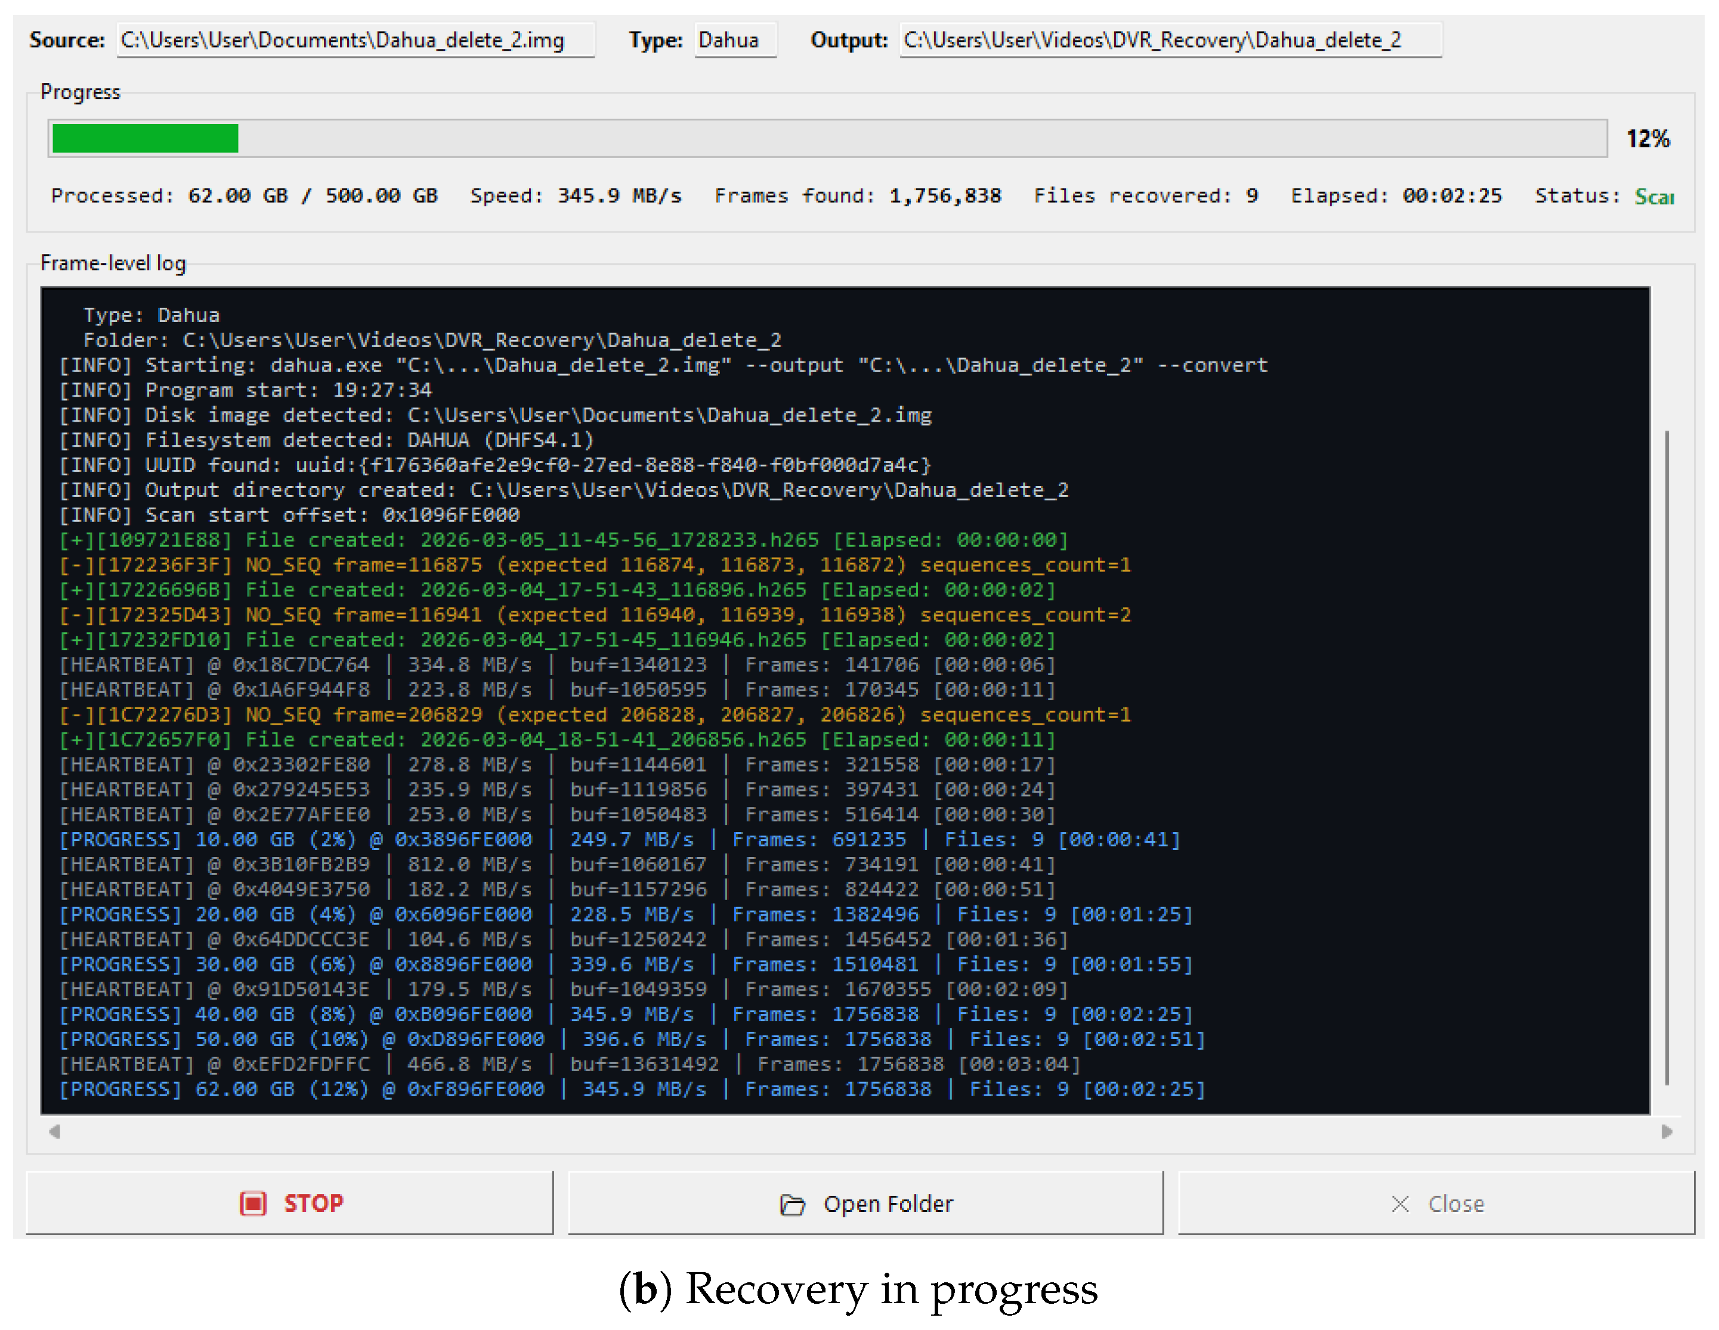Image resolution: width=1719 pixels, height=1330 pixels.
Task: Select the HEARTBEAT 0xEFD2FDFFC log line
Action: [x=570, y=1065]
